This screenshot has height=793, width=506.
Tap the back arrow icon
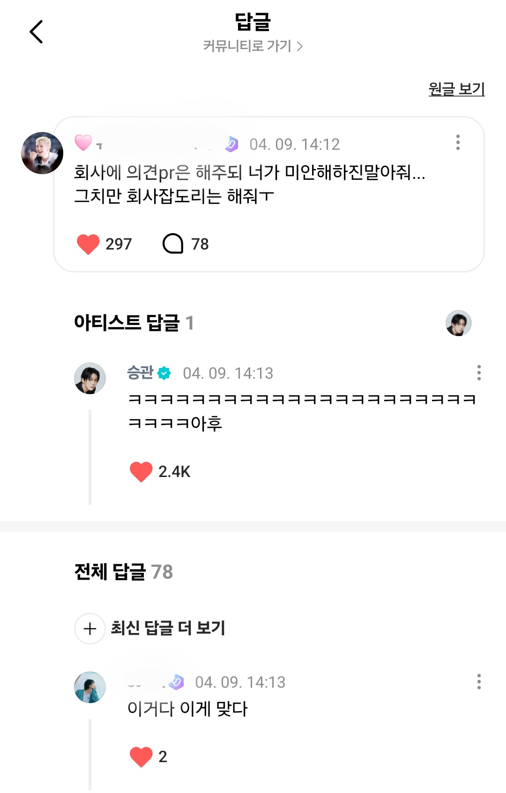coord(36,32)
